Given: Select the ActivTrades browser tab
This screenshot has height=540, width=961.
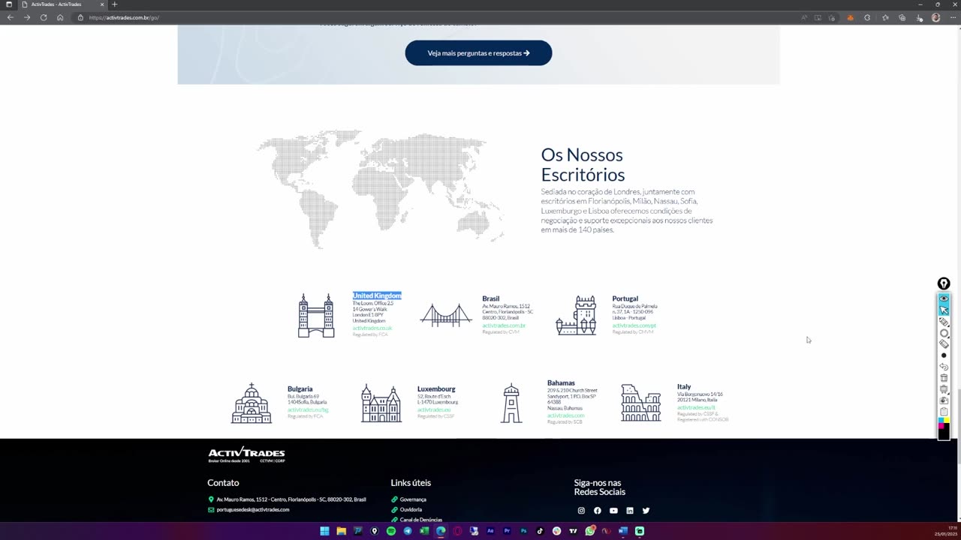Looking at the screenshot, I should [62, 4].
